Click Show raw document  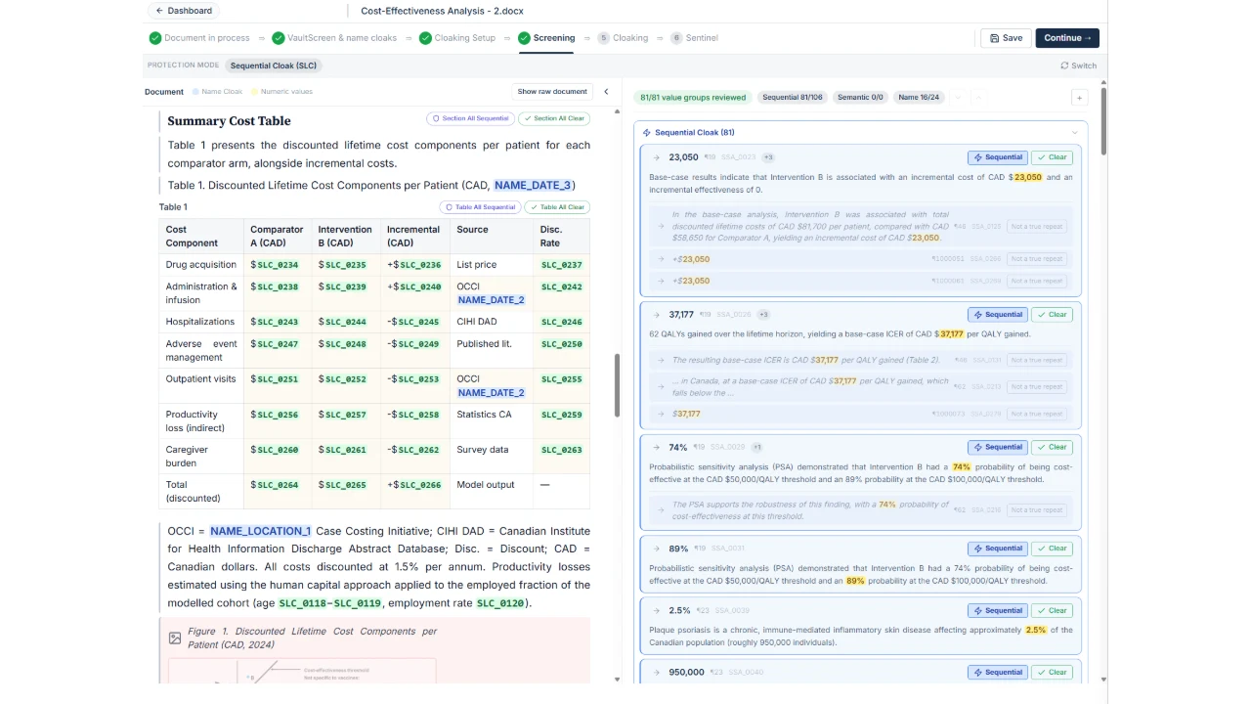pyautogui.click(x=552, y=92)
